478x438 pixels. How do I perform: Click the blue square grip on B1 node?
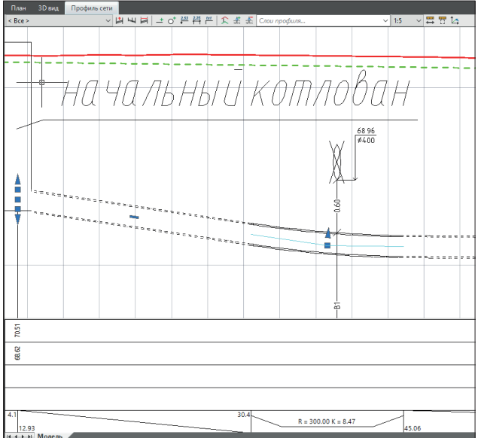point(327,245)
